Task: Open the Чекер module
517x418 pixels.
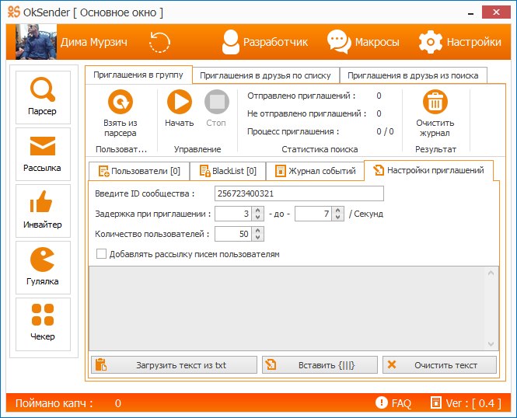Action: [x=43, y=324]
